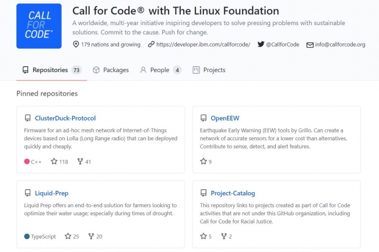This screenshot has height=252, width=379.
Task: Click the repo icon beside Liquid-Prep
Action: pos(27,193)
